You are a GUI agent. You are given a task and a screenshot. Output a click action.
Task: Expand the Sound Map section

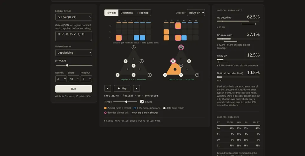point(132,121)
